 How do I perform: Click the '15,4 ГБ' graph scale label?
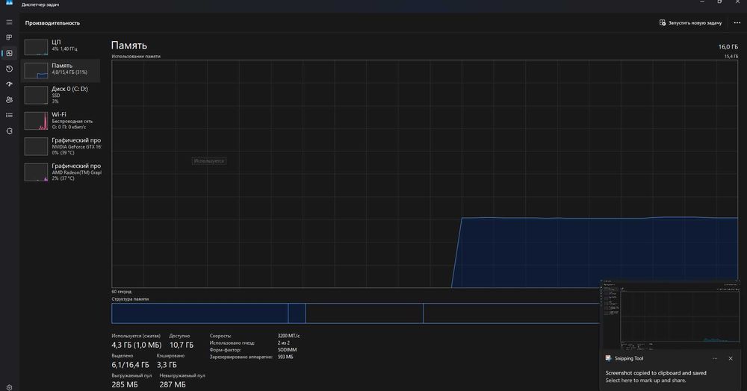point(731,57)
